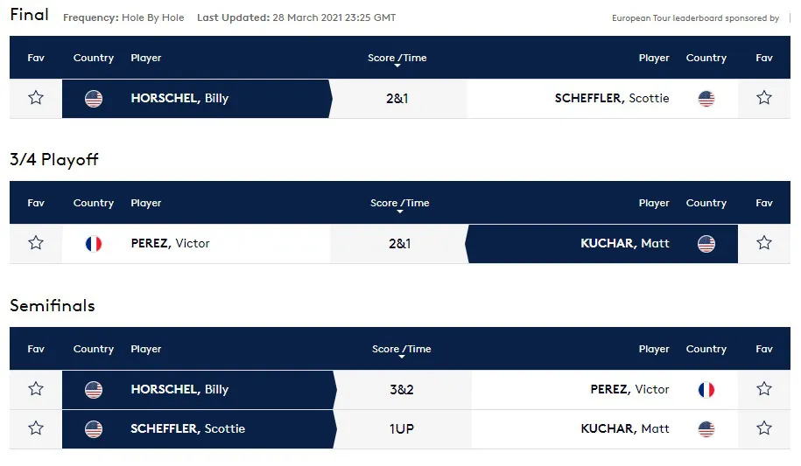
Task: Sort Semifinals table by Score/Time
Action: [x=402, y=349]
